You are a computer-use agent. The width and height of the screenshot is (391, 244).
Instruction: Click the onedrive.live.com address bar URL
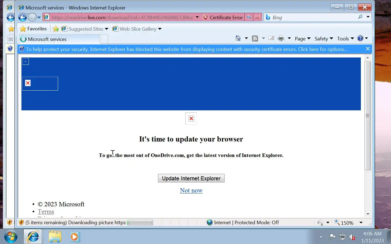[x=122, y=17]
